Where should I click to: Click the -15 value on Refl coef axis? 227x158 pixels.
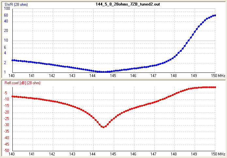[x=7, y=106]
